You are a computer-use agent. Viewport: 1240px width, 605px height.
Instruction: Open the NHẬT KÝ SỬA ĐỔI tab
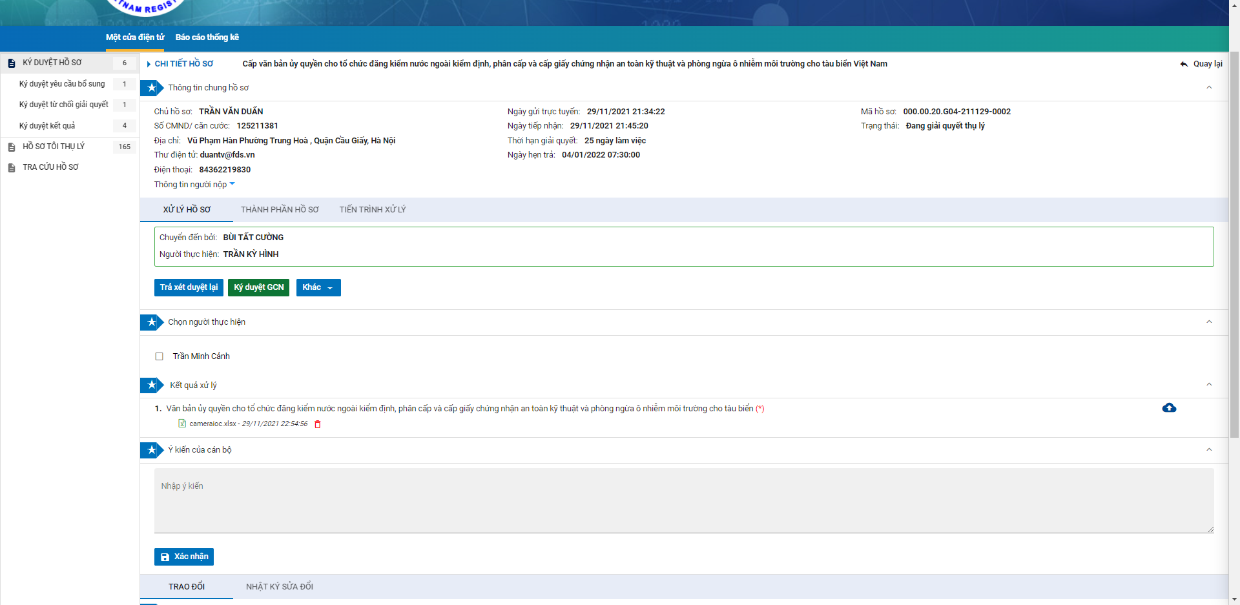click(x=280, y=587)
